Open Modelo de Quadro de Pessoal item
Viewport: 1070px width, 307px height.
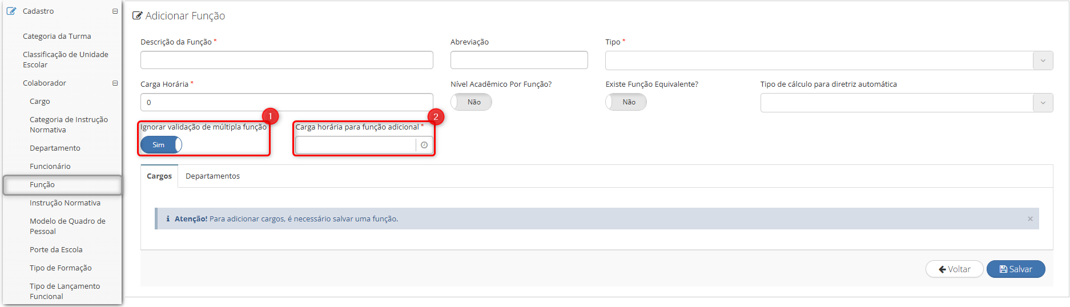coord(67,226)
